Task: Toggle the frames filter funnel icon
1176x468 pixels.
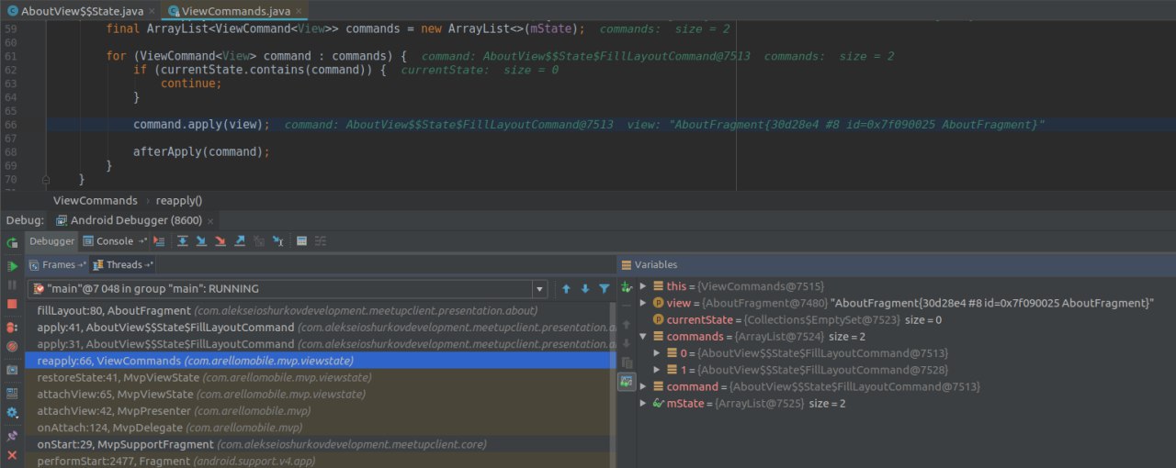Action: click(604, 288)
